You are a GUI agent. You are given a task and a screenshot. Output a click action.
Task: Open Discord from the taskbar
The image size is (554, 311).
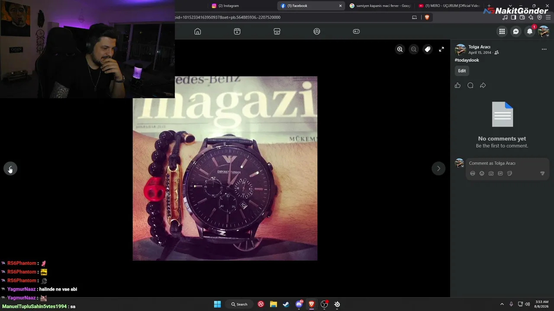coord(299,304)
